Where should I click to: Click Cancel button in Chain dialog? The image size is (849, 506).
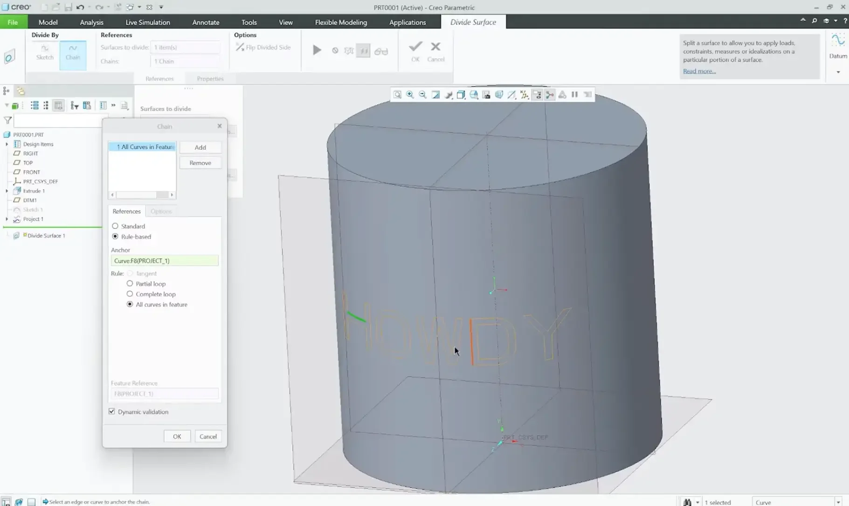208,436
